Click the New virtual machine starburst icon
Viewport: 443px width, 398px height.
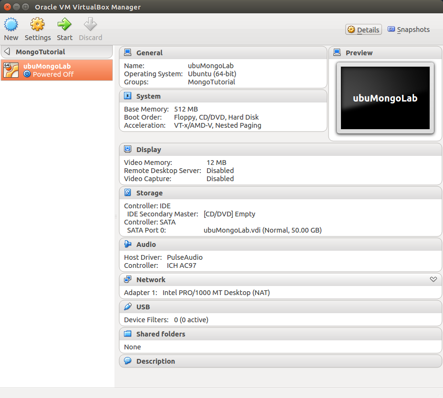[x=11, y=24]
